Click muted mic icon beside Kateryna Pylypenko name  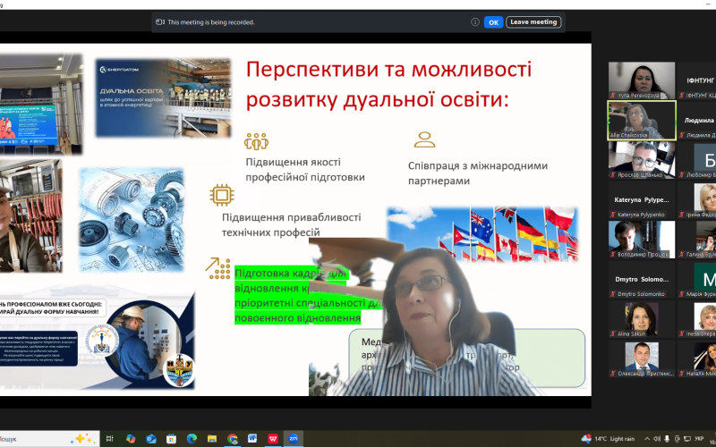(x=613, y=215)
